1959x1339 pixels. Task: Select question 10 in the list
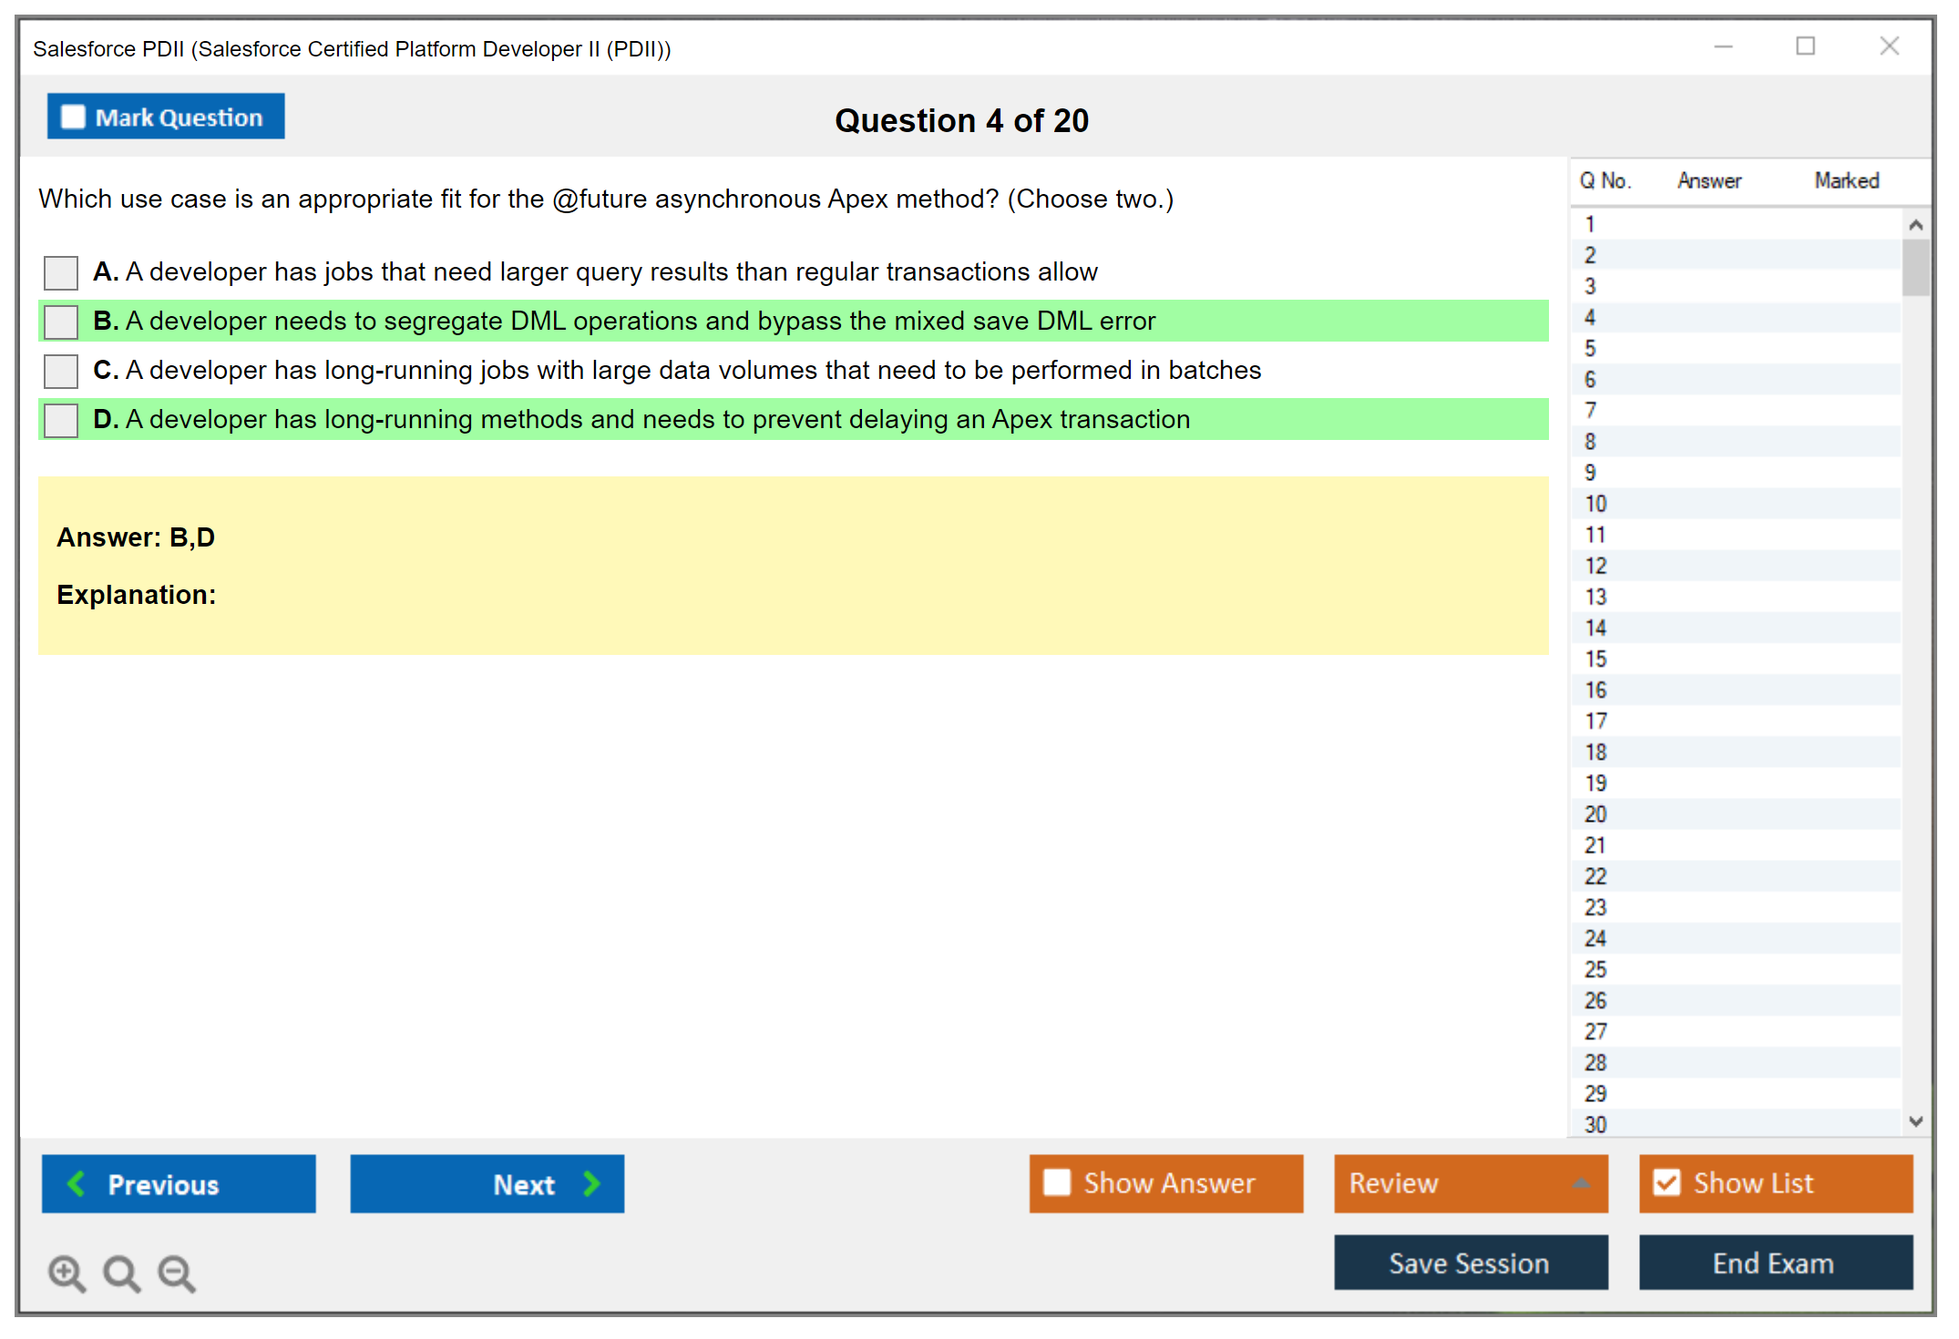click(x=1595, y=504)
